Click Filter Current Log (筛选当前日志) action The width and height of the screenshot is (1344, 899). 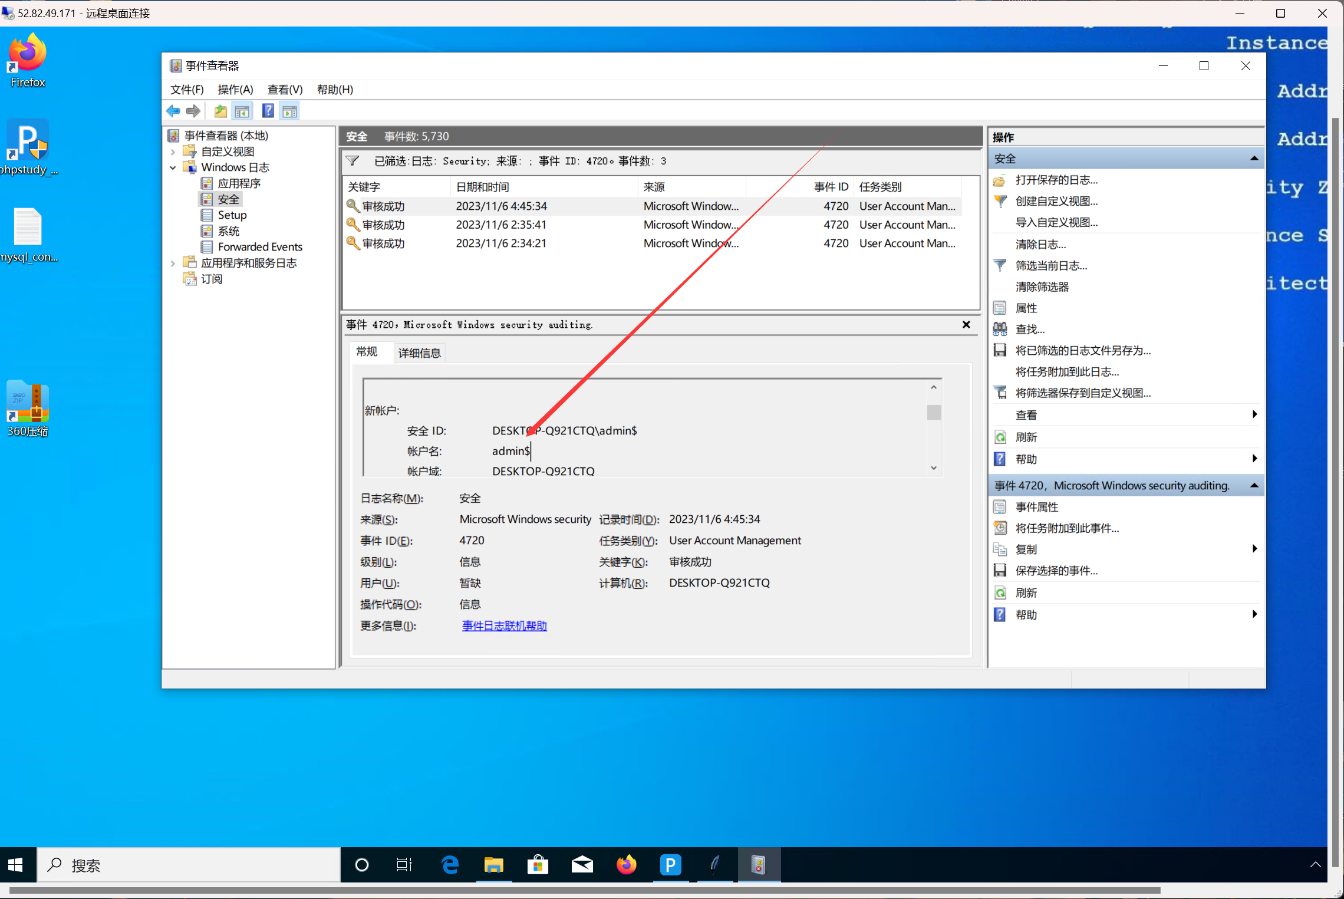pos(1051,266)
